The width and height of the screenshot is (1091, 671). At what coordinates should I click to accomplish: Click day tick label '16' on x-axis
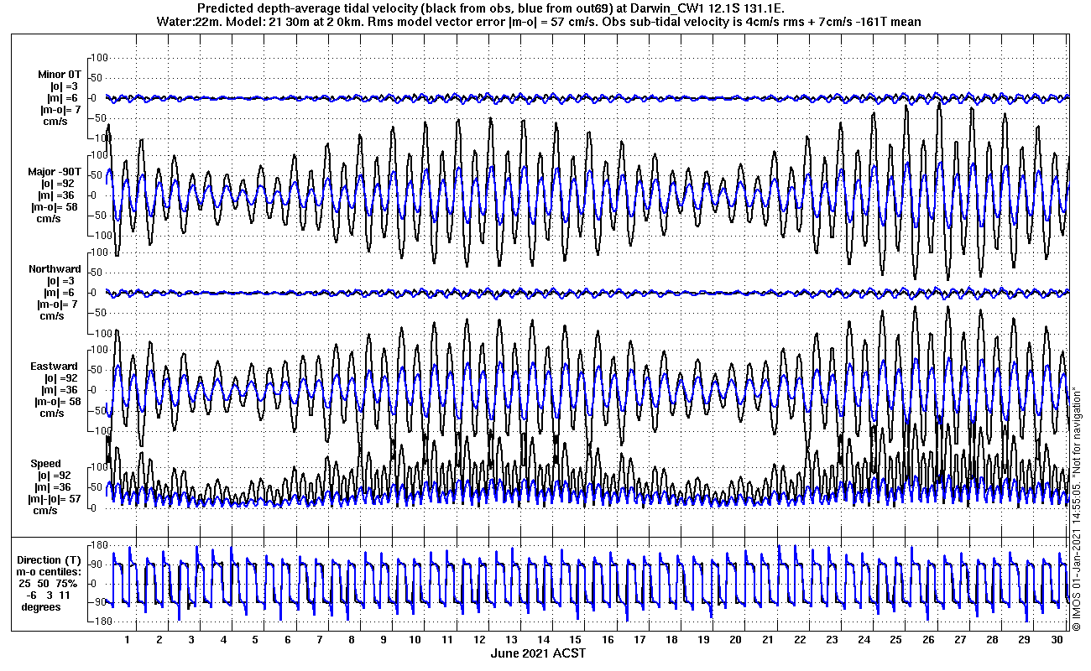[x=608, y=640]
